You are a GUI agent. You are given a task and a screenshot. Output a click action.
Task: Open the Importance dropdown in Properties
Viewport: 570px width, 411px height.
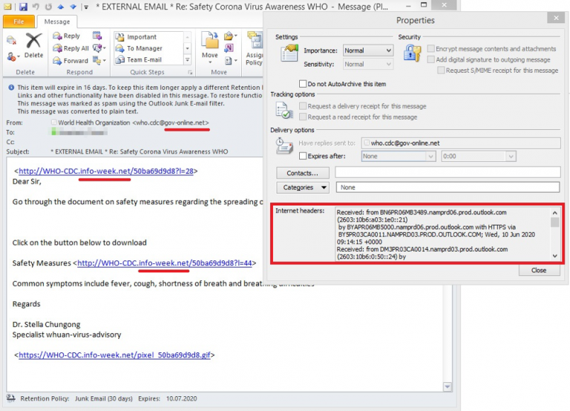tap(368, 50)
